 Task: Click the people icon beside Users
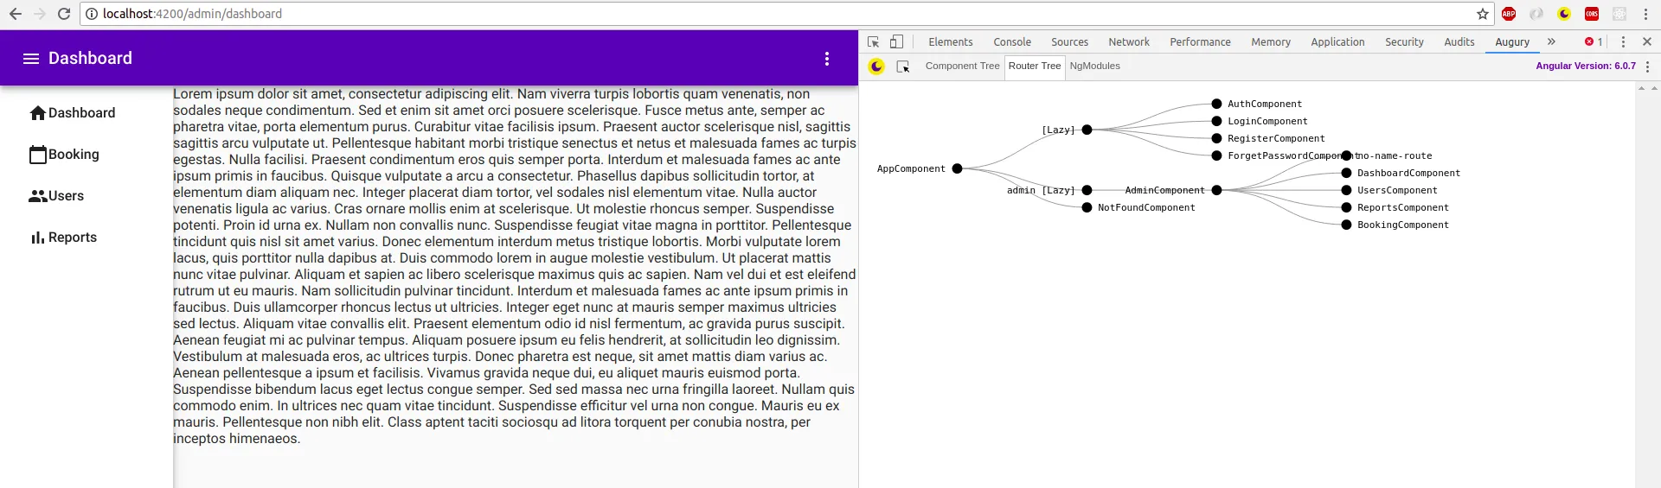pos(38,196)
